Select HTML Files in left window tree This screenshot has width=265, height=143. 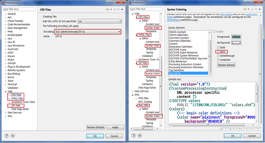[17, 98]
